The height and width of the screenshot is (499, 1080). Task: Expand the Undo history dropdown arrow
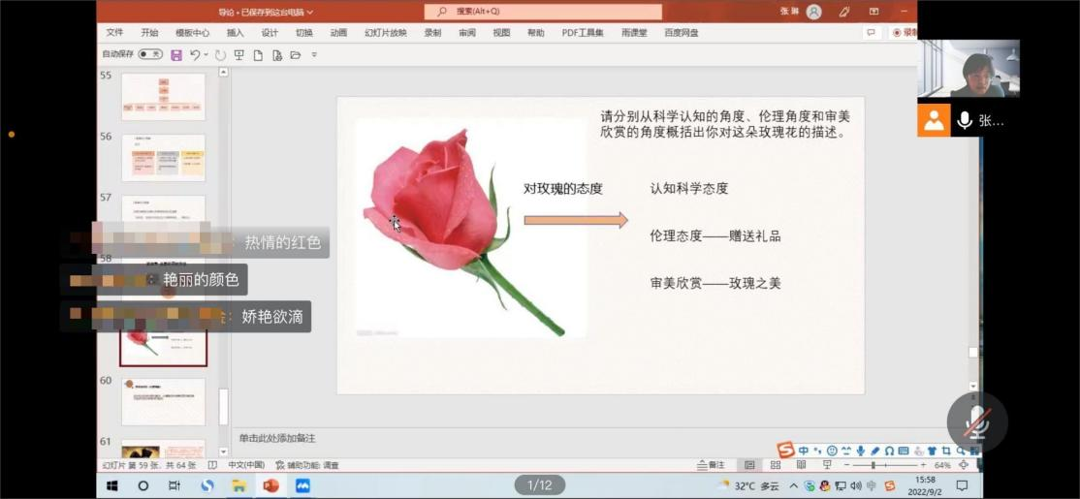(206, 55)
